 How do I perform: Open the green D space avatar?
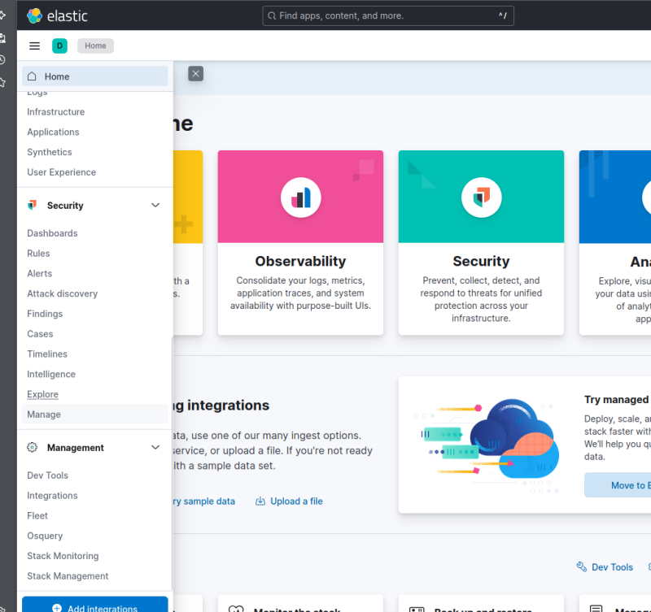click(59, 46)
